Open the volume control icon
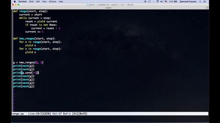 pyautogui.click(x=162, y=1)
